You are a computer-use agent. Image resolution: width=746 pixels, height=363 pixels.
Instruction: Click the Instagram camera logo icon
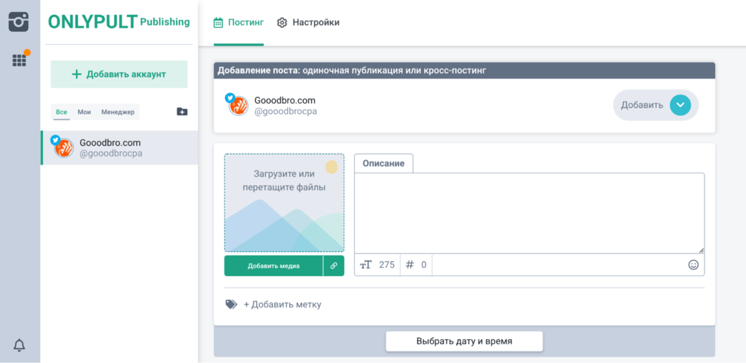[19, 21]
